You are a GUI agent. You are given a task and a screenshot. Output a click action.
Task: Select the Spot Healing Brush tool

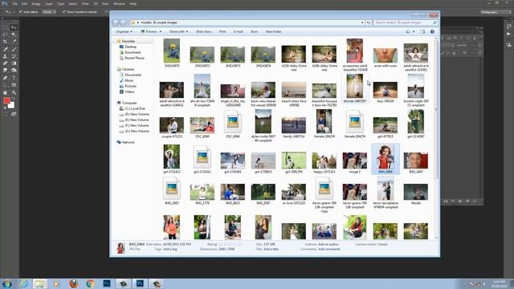(x=6, y=49)
